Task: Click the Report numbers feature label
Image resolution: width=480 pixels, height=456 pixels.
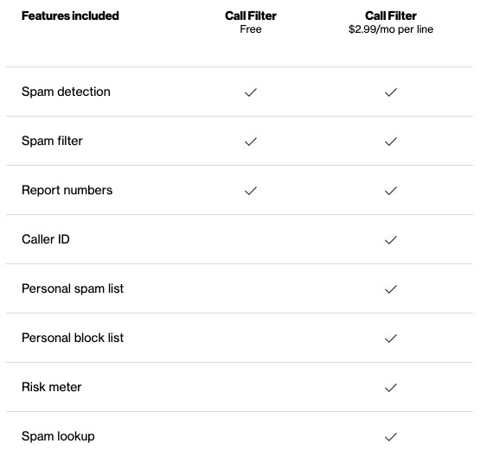Action: pyautogui.click(x=67, y=190)
